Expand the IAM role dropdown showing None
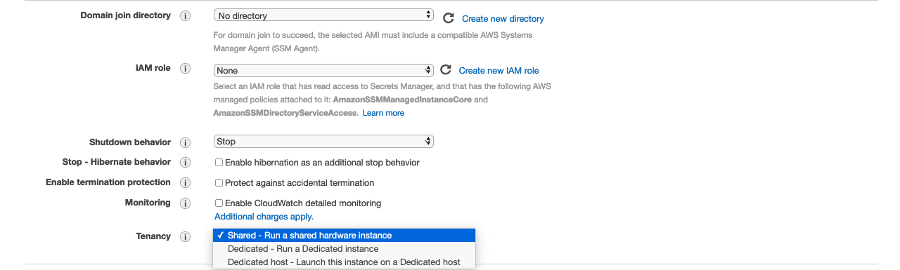Viewport: 900px width, 270px height. click(323, 70)
